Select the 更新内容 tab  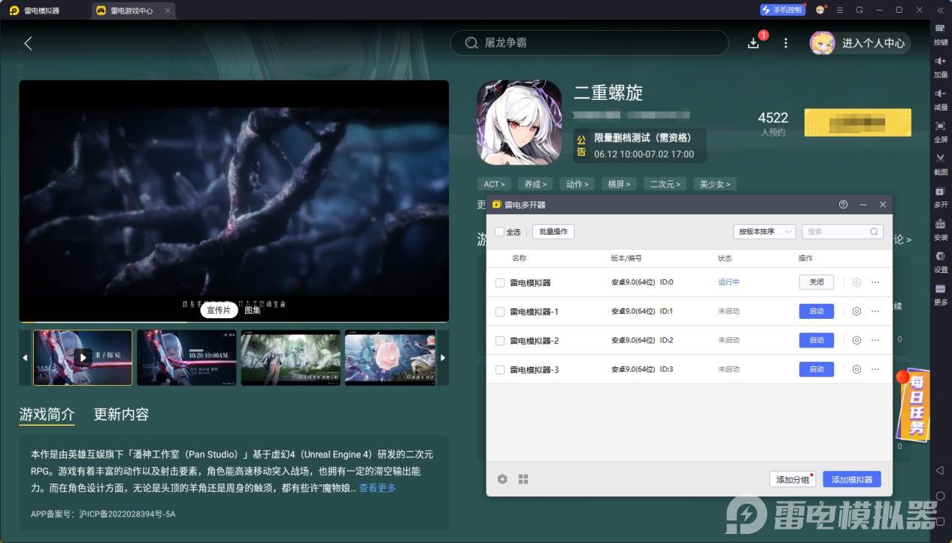tap(121, 414)
